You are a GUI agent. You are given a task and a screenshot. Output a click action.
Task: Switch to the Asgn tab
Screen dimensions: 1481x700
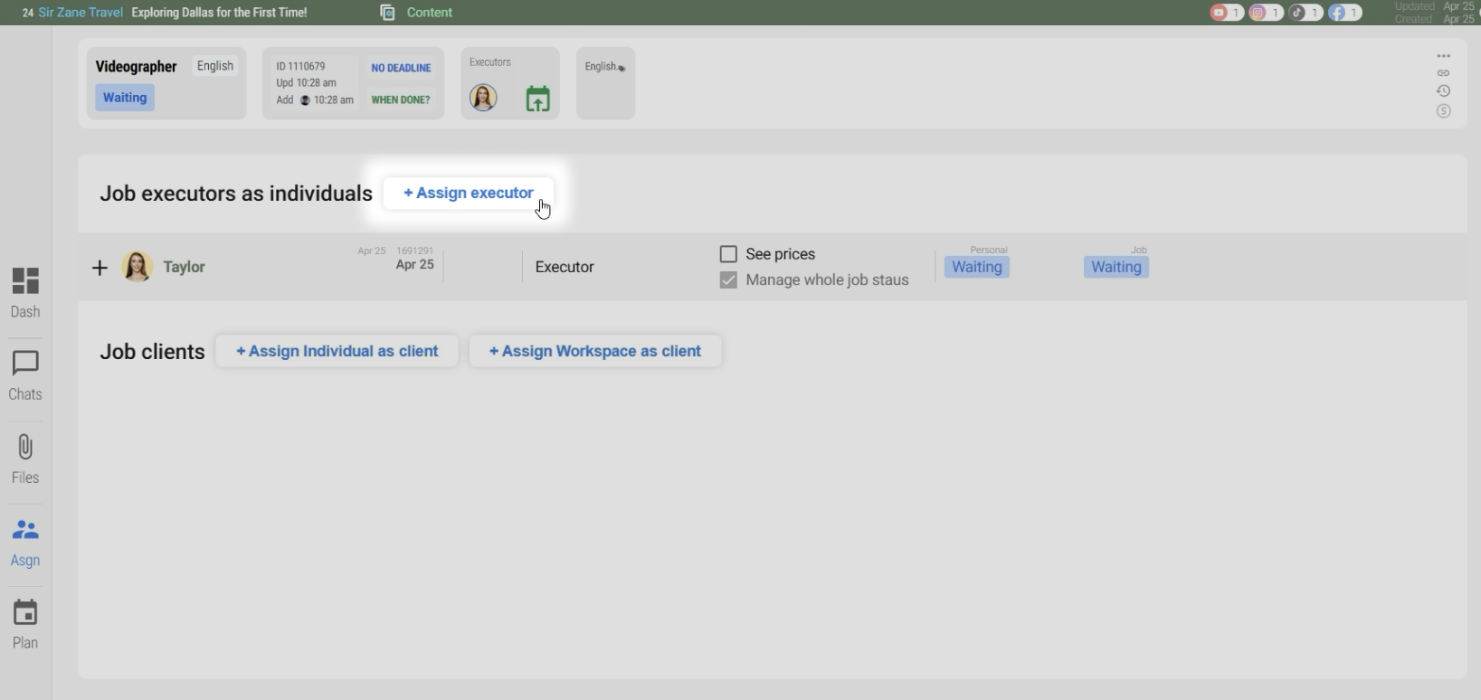pos(25,542)
